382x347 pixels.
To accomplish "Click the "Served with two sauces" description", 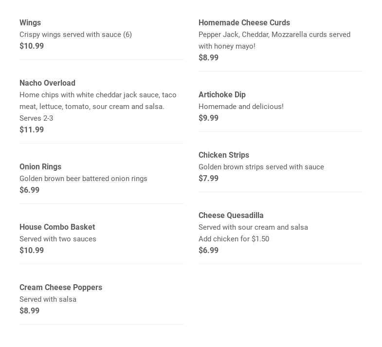I will (58, 239).
